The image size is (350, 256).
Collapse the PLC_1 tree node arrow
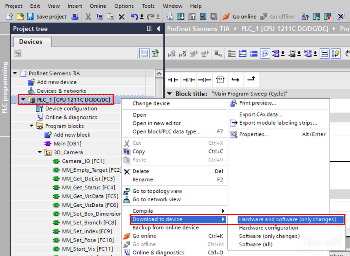(23, 100)
